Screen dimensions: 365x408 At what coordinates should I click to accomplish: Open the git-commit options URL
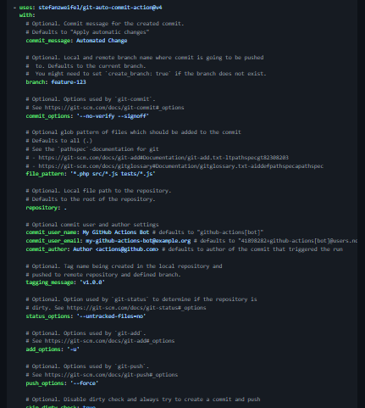(114, 108)
